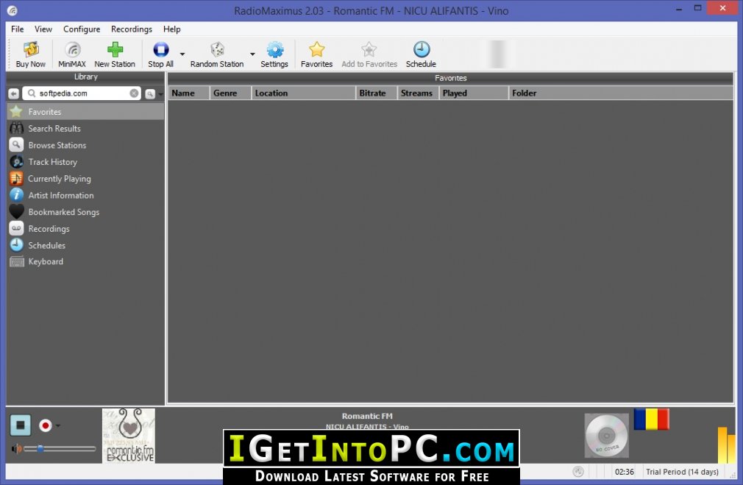Minimize the RadioMaximus window
Viewport: 743px width, 485px height.
pyautogui.click(x=679, y=9)
